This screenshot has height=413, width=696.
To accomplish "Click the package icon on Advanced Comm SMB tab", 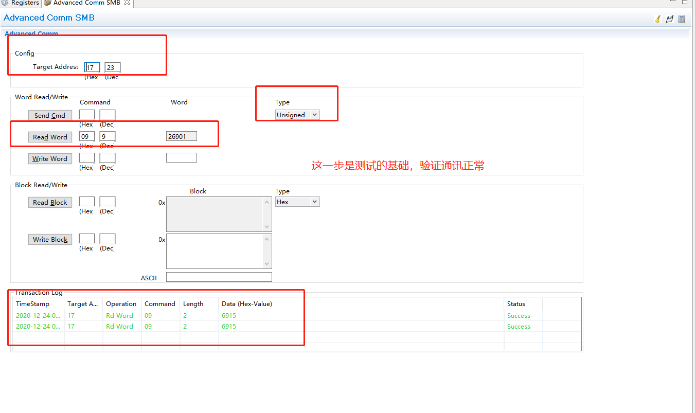I will 47,3.
